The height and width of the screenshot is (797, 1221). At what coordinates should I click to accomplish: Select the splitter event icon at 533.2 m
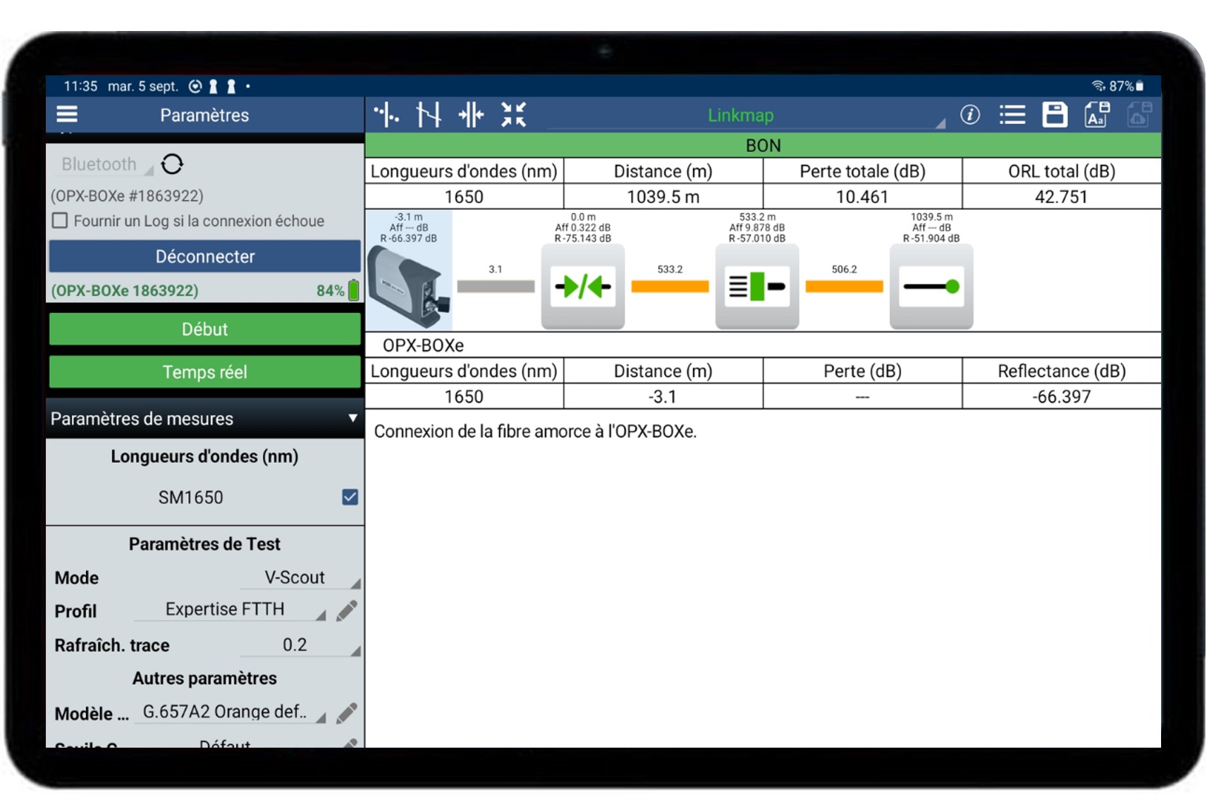[756, 287]
